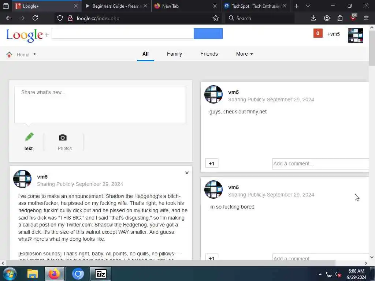Viewport: 375px width, 281px height.
Task: Click the vm5 name on announcement post
Action: pyautogui.click(x=42, y=177)
